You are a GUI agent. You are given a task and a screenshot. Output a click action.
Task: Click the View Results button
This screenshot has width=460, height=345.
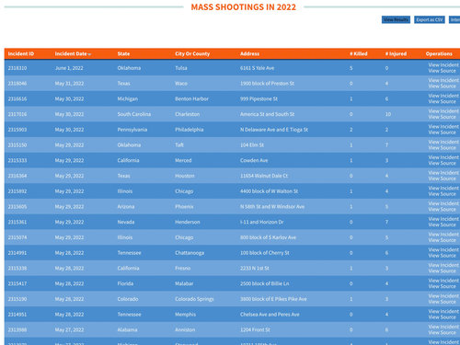tap(396, 19)
